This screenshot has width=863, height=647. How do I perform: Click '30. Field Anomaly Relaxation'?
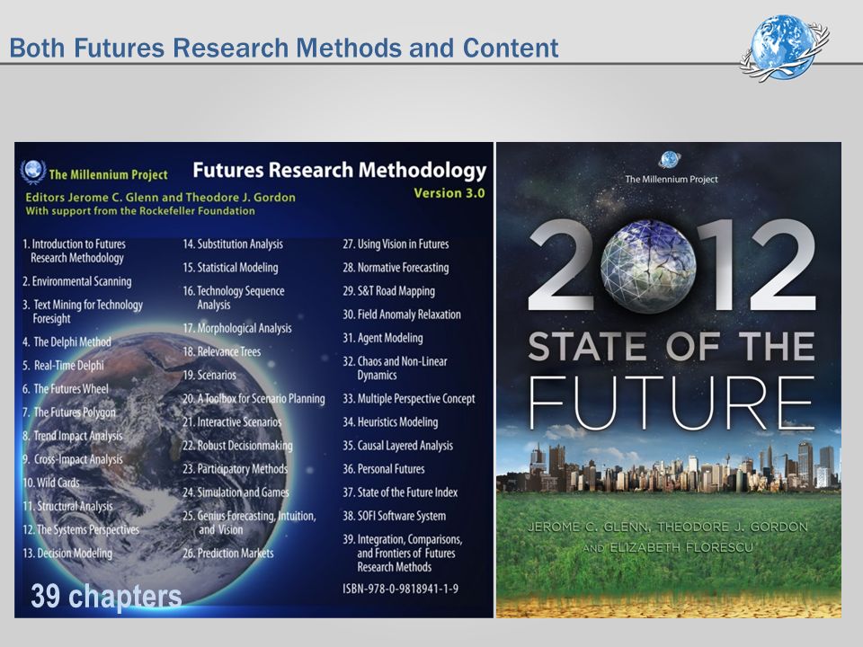(x=402, y=315)
